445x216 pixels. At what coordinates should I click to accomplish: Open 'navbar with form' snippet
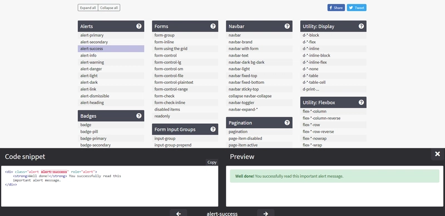point(259,48)
